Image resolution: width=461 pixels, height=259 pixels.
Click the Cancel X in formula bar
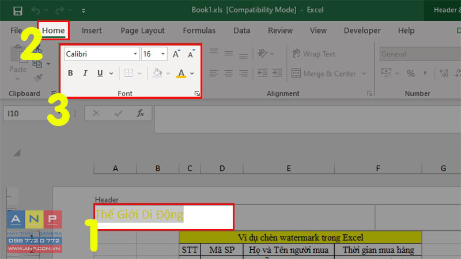(x=96, y=113)
